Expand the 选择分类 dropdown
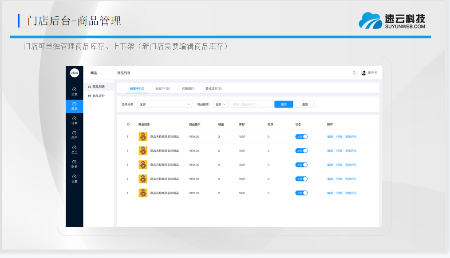The height and width of the screenshot is (258, 450). [x=164, y=104]
